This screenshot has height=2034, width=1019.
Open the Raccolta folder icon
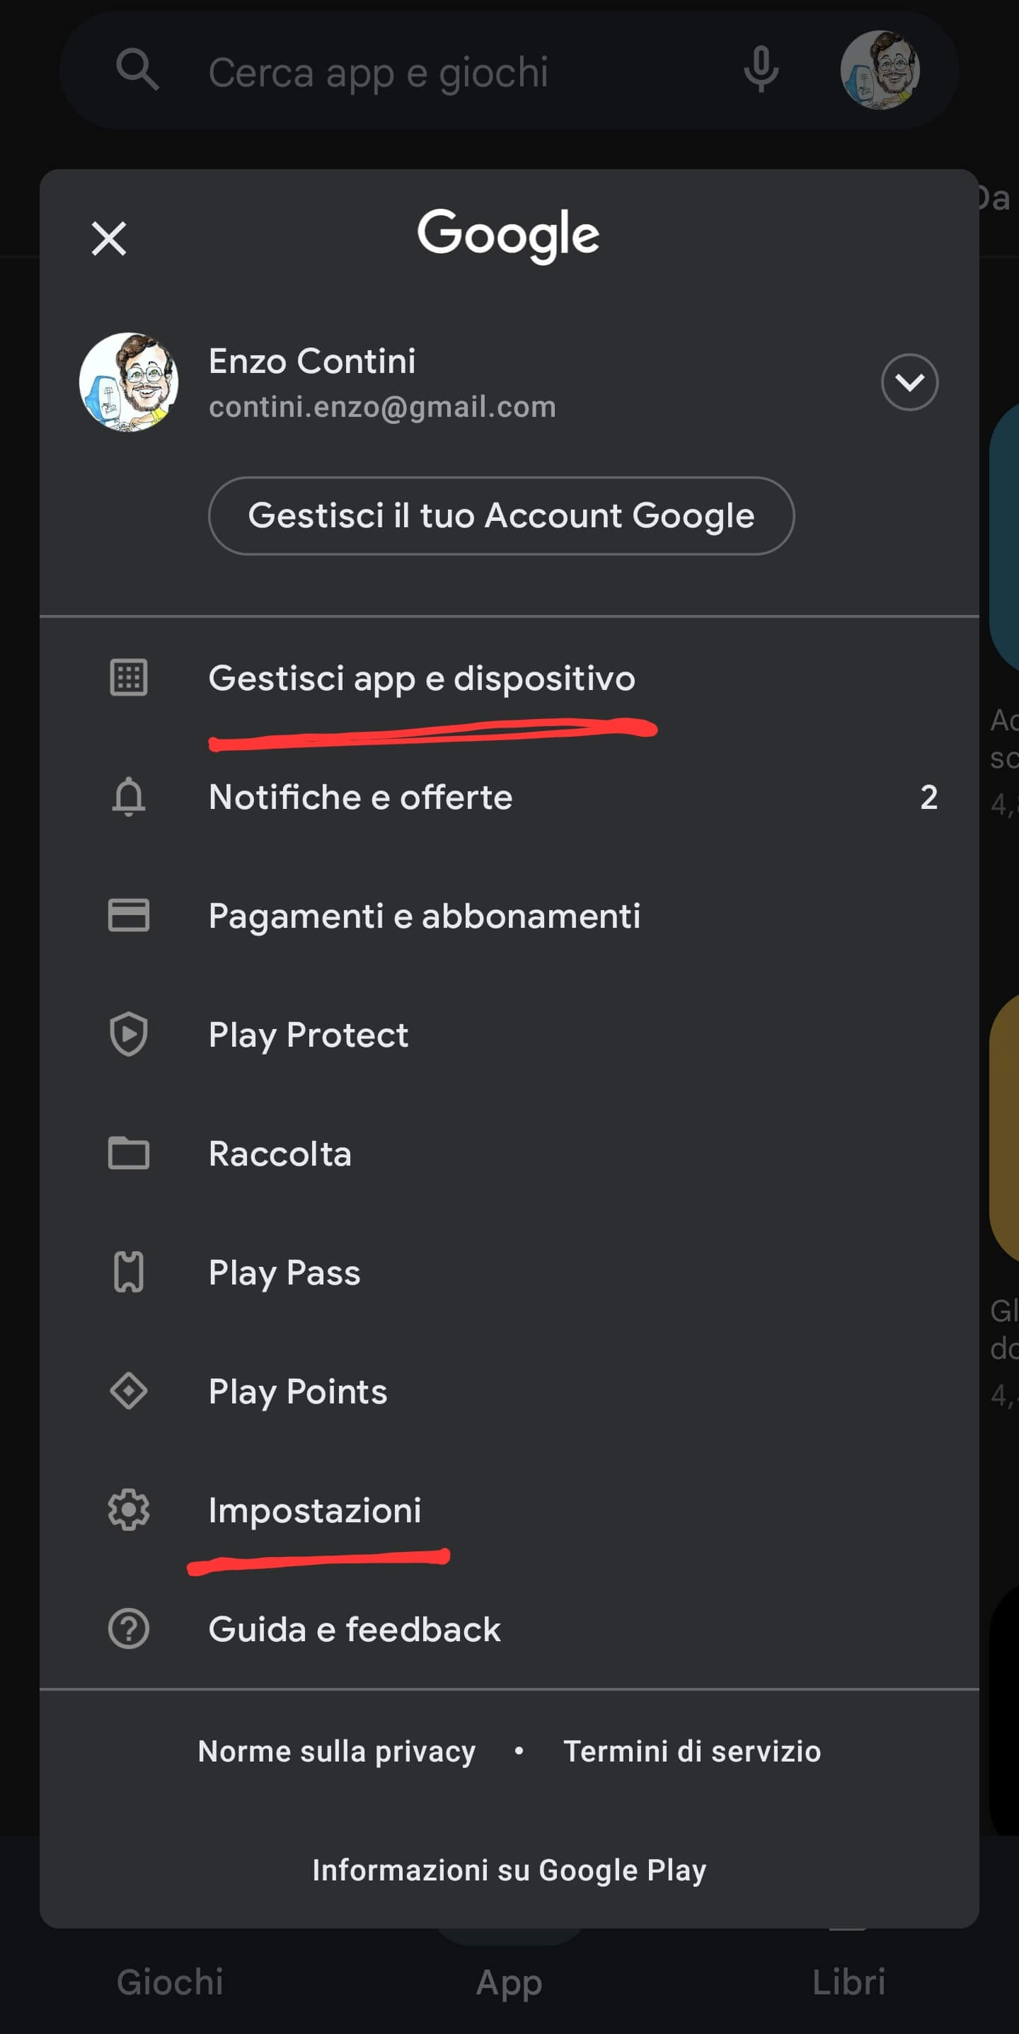tap(129, 1154)
